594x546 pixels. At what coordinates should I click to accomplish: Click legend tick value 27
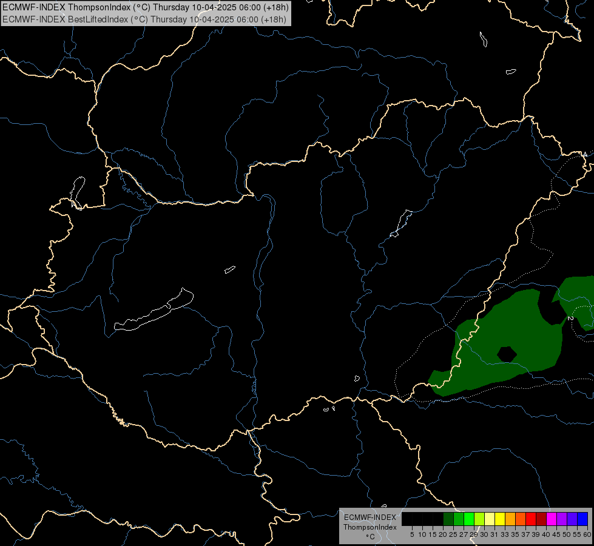(x=464, y=534)
